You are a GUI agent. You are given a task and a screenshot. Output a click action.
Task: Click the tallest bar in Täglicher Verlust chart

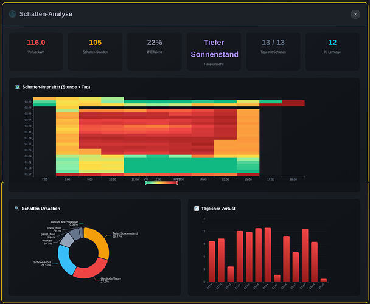[x=268, y=255]
